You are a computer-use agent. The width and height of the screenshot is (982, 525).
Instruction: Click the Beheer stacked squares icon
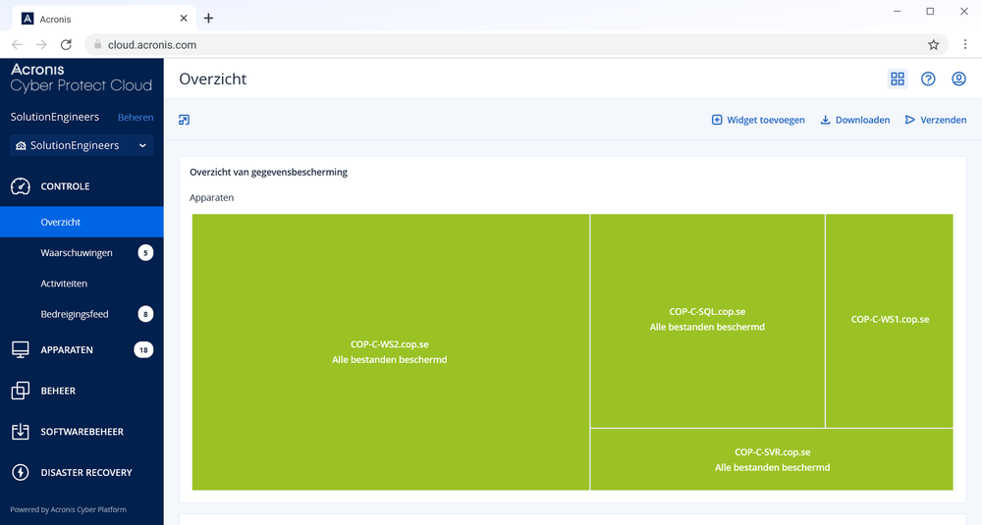(20, 391)
